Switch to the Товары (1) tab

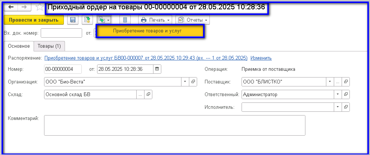(49, 46)
